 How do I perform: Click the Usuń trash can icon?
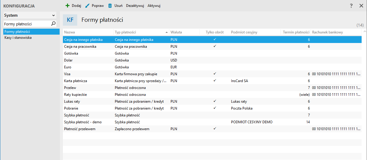(110, 6)
